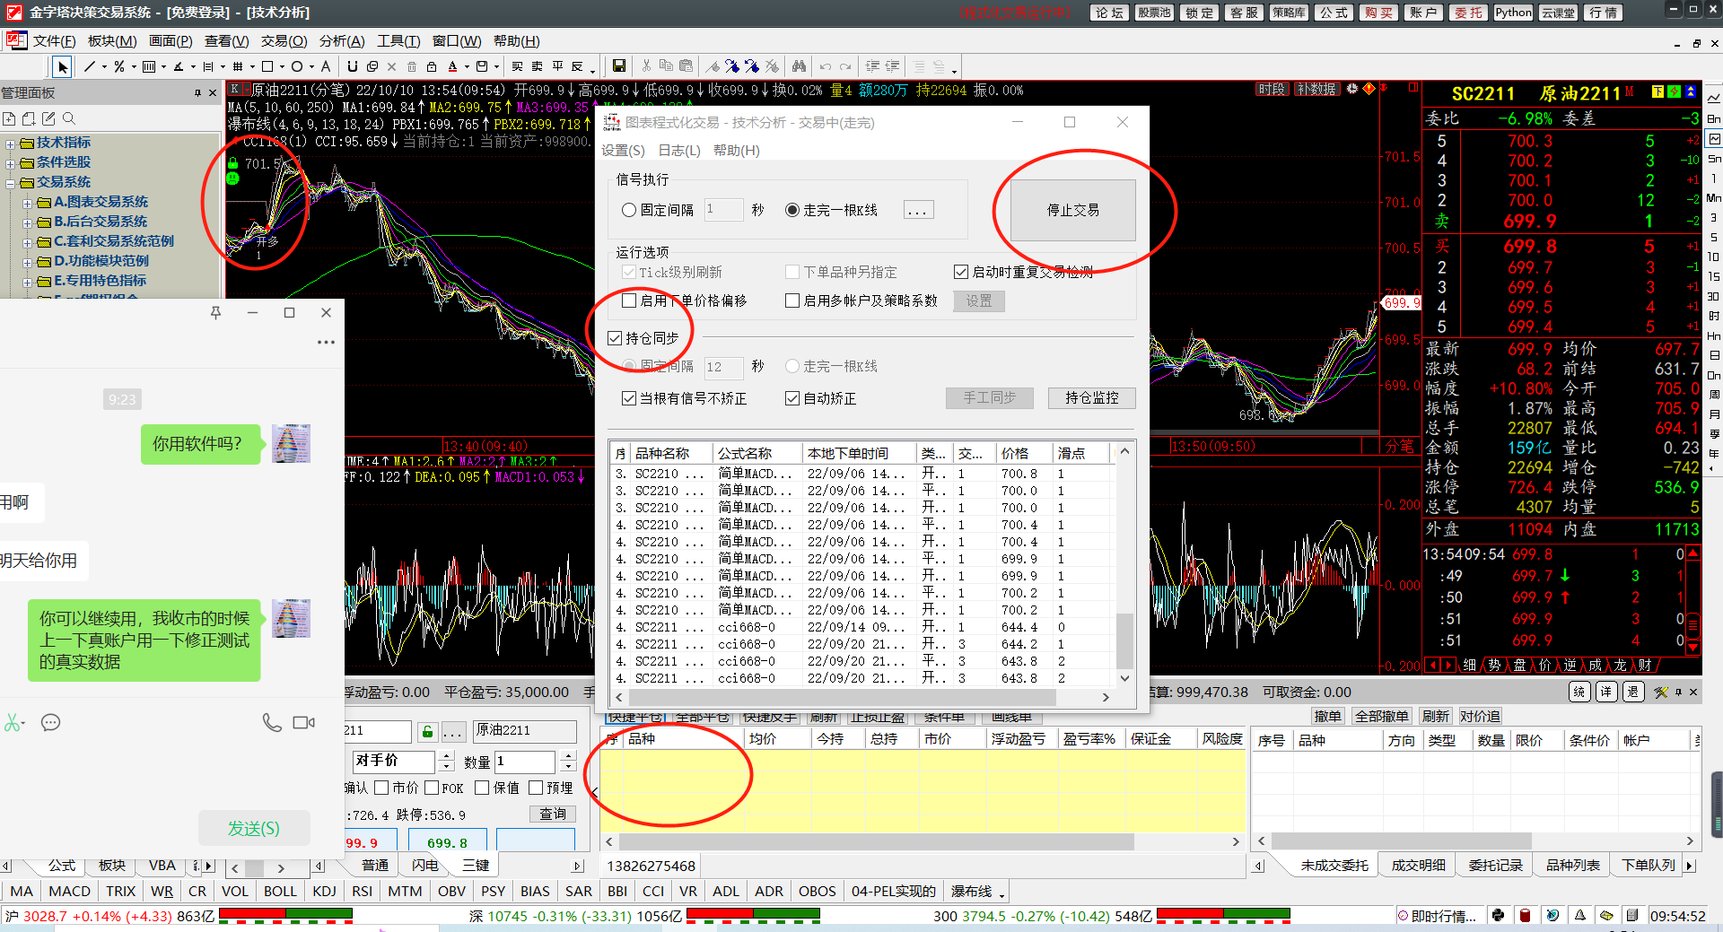Switch to the MACD indicator tab
This screenshot has height=932, width=1723.
pos(69,891)
